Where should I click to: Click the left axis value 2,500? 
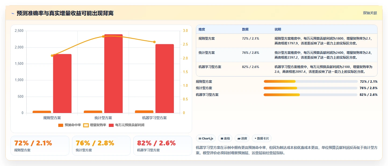click(x=19, y=31)
